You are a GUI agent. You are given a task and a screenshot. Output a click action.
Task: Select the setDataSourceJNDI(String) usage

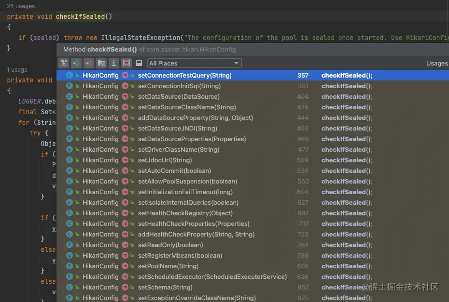[253, 128]
